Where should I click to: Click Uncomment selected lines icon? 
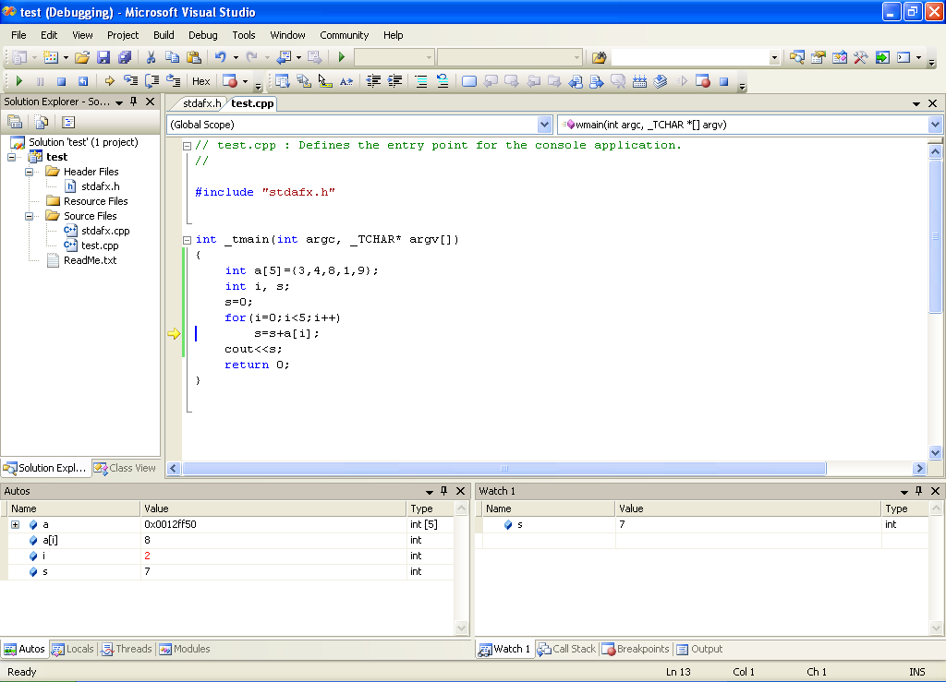(x=443, y=81)
